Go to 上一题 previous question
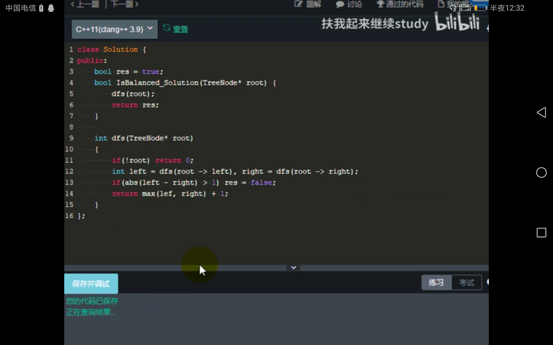Viewport: 553px width, 345px height. [x=88, y=4]
